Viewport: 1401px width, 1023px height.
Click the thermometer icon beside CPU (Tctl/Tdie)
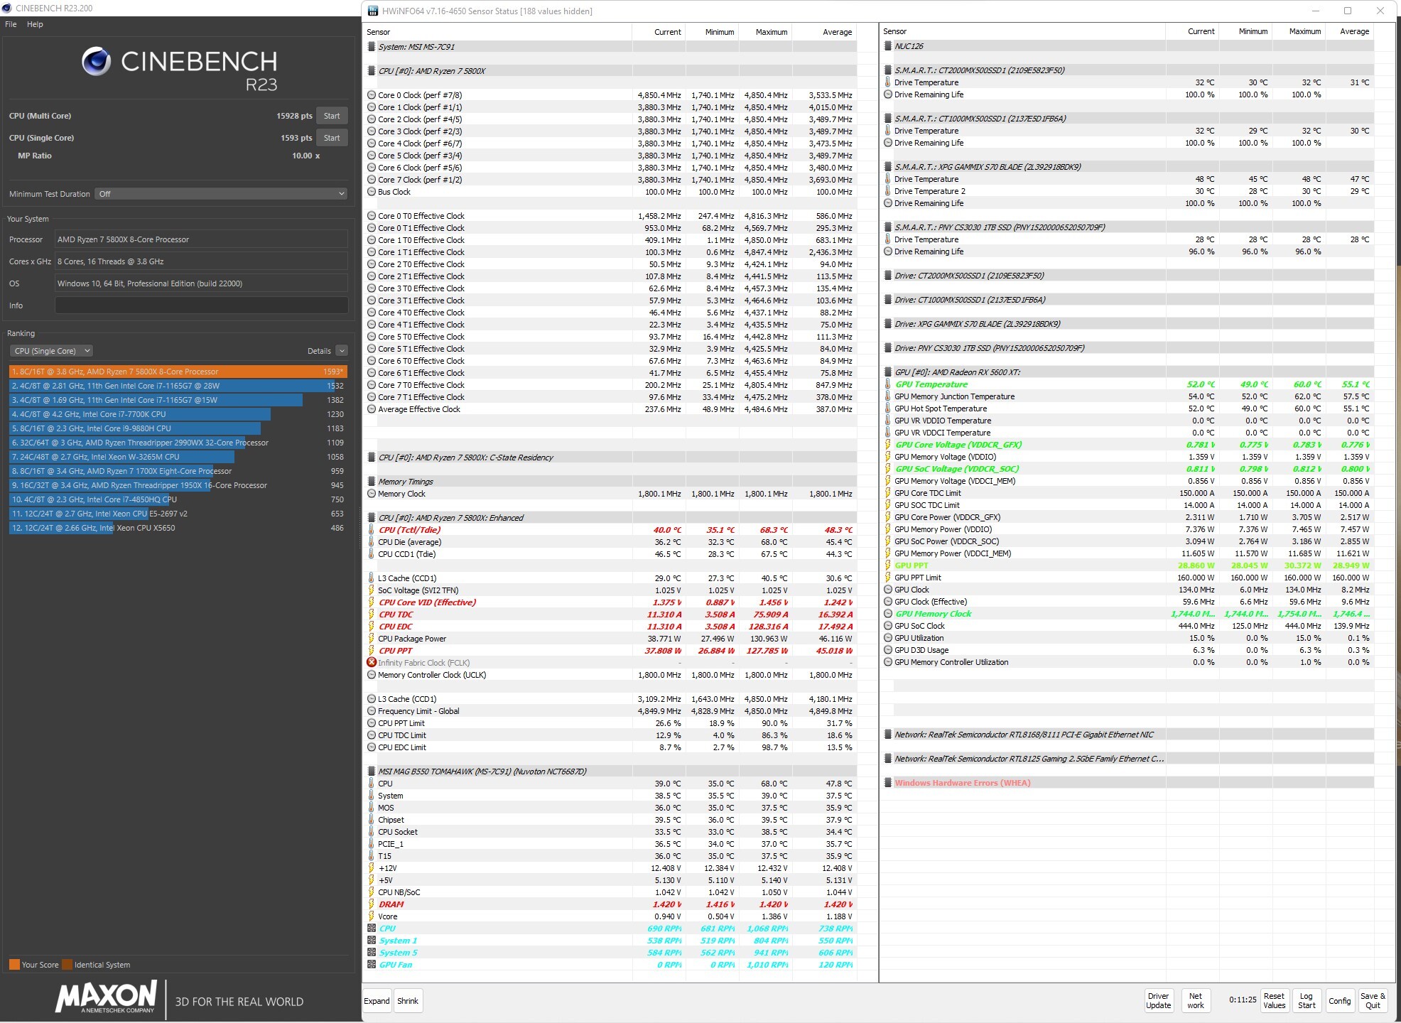click(x=372, y=530)
